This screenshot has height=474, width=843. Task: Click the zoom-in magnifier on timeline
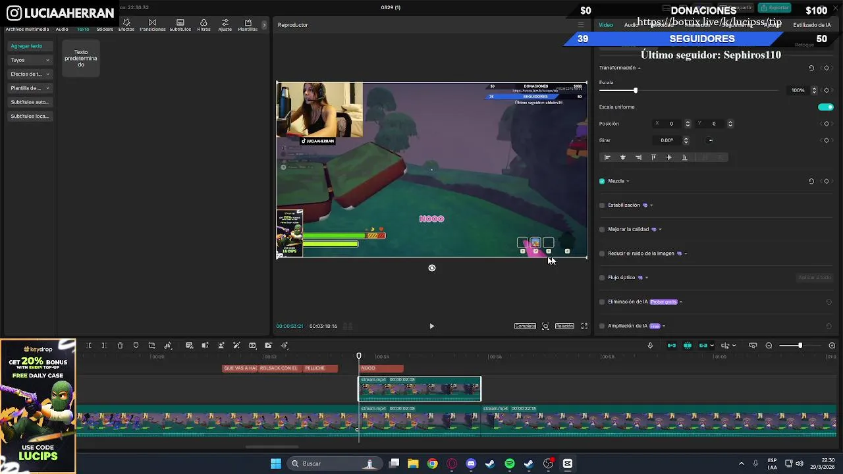tap(832, 346)
